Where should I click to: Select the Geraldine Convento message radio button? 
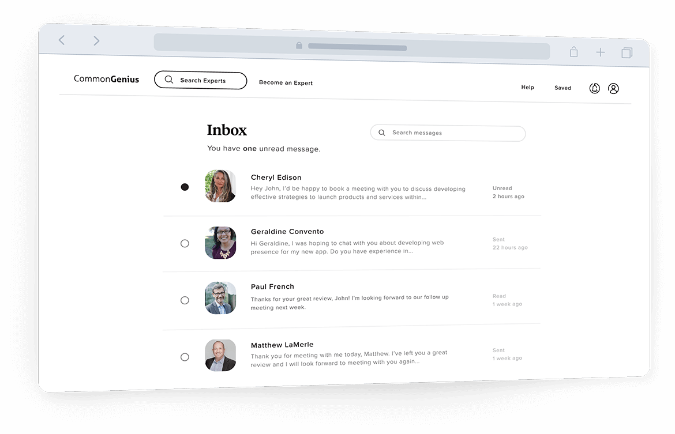point(185,243)
